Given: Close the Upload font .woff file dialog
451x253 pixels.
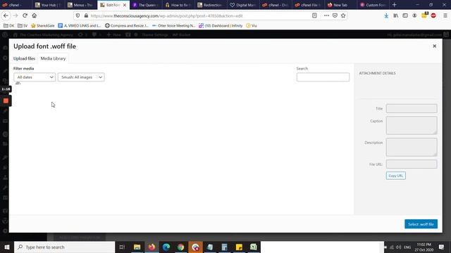Looking at the screenshot, I should coord(434,46).
